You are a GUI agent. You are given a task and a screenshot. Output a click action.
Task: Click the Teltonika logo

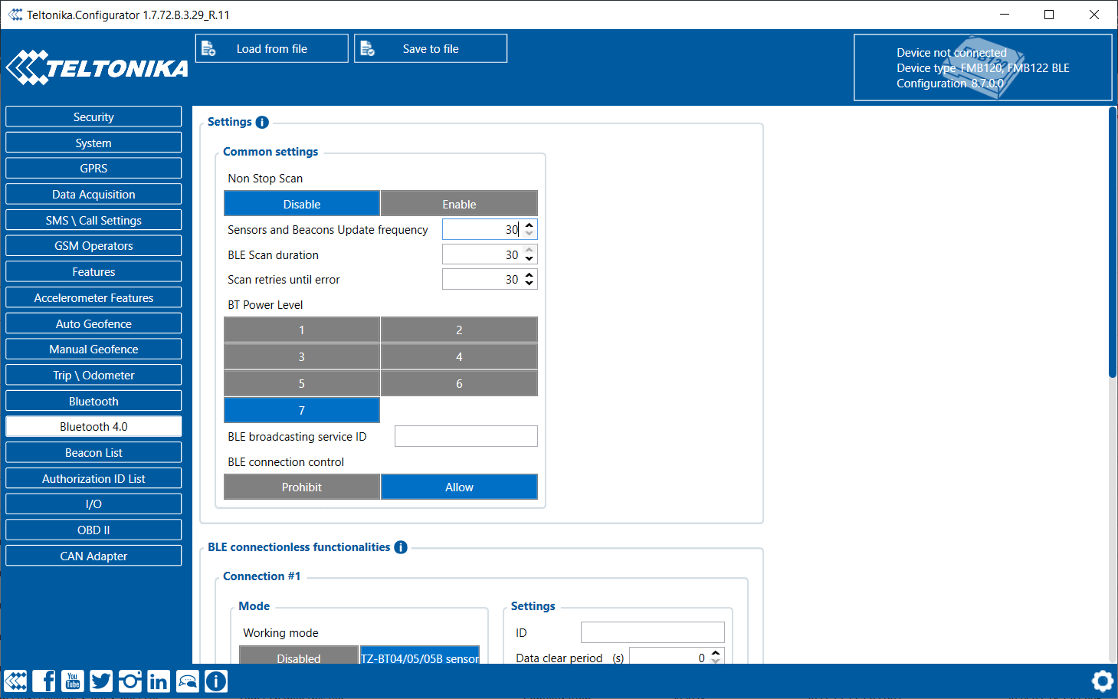(x=97, y=67)
